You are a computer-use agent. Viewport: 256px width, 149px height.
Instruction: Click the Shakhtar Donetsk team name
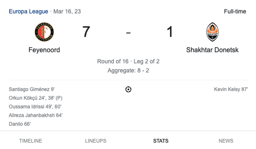tap(212, 50)
